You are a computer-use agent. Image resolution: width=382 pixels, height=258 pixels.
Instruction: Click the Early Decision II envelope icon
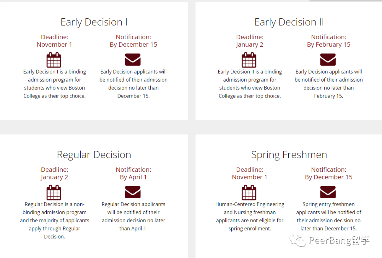[x=328, y=60]
